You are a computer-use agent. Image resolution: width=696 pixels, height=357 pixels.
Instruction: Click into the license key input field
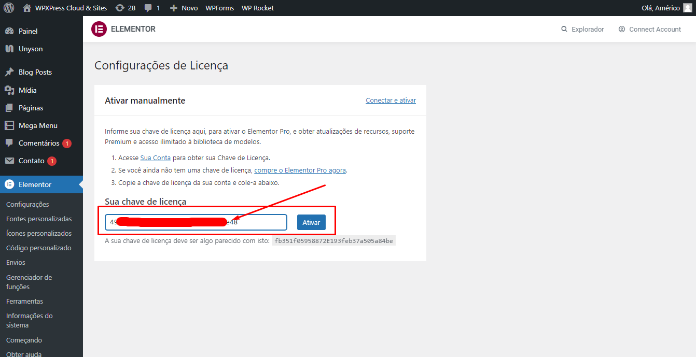(x=196, y=222)
